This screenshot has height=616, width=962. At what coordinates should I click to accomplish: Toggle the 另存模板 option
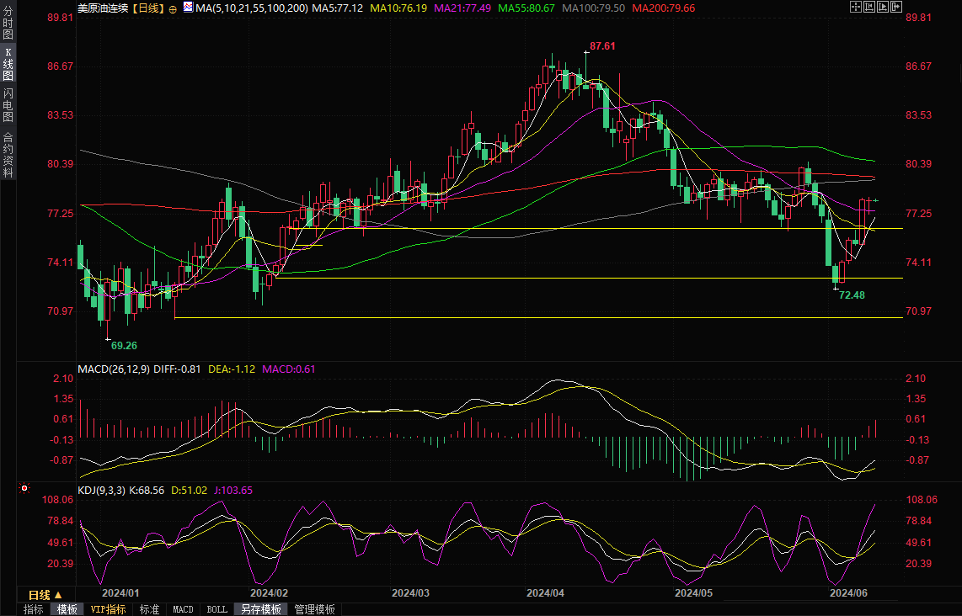(x=259, y=609)
